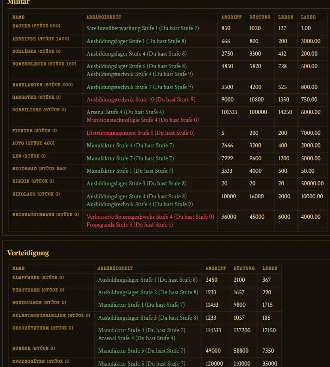330x367 pixels.
Task: Click Angriff header in the Militär table
Action: [x=231, y=17]
